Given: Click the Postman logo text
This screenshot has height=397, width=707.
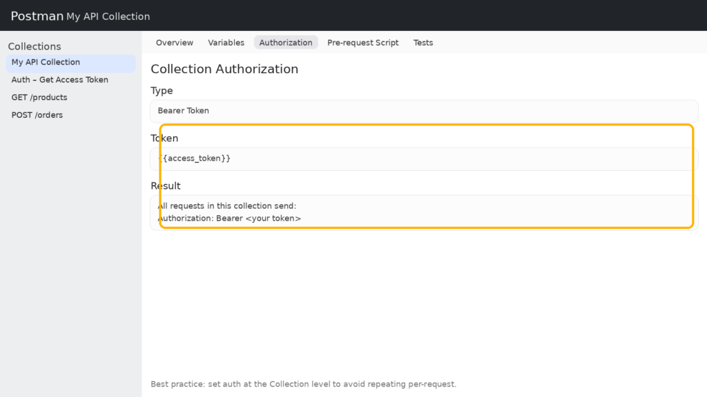Looking at the screenshot, I should 37,16.
